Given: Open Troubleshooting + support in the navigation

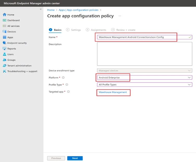Looking at the screenshot, I should tap(22, 71).
